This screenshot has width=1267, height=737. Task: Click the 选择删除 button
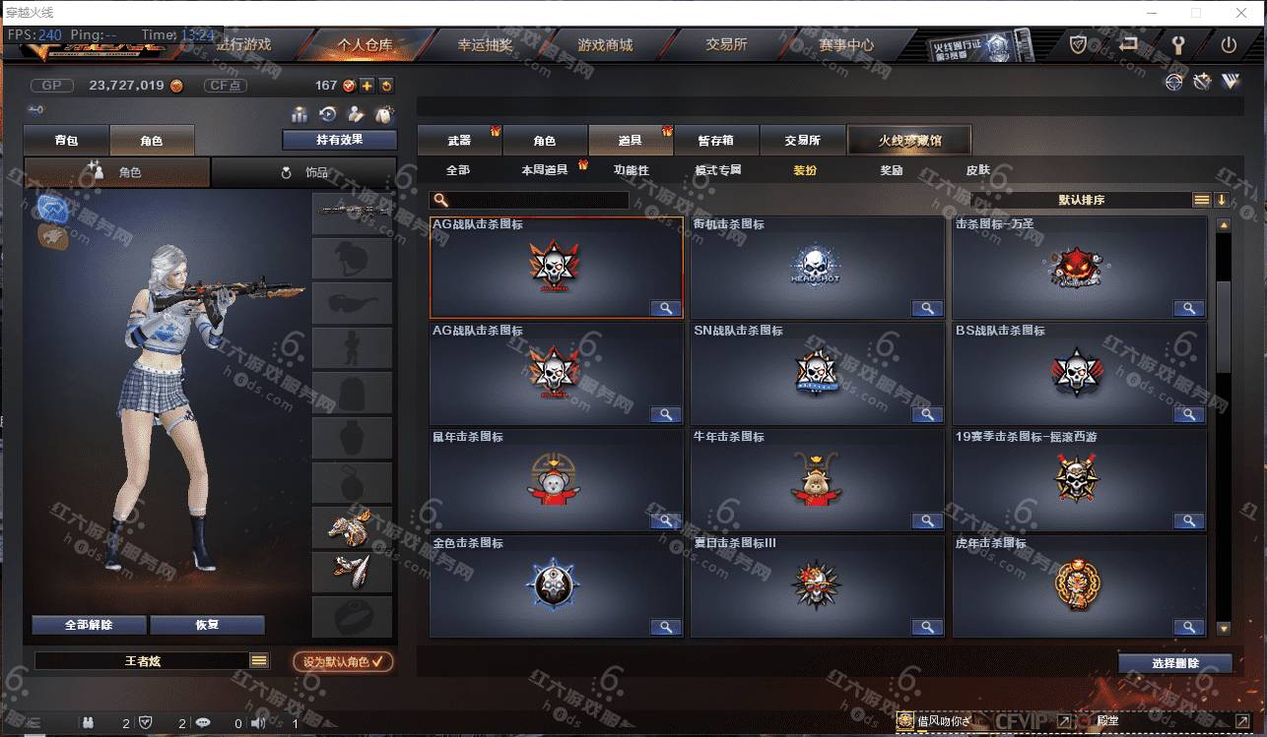click(x=1175, y=663)
